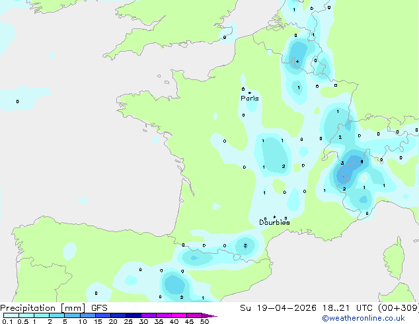Click the Paris city label

click(250, 99)
